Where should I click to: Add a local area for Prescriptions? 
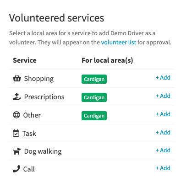tap(163, 96)
